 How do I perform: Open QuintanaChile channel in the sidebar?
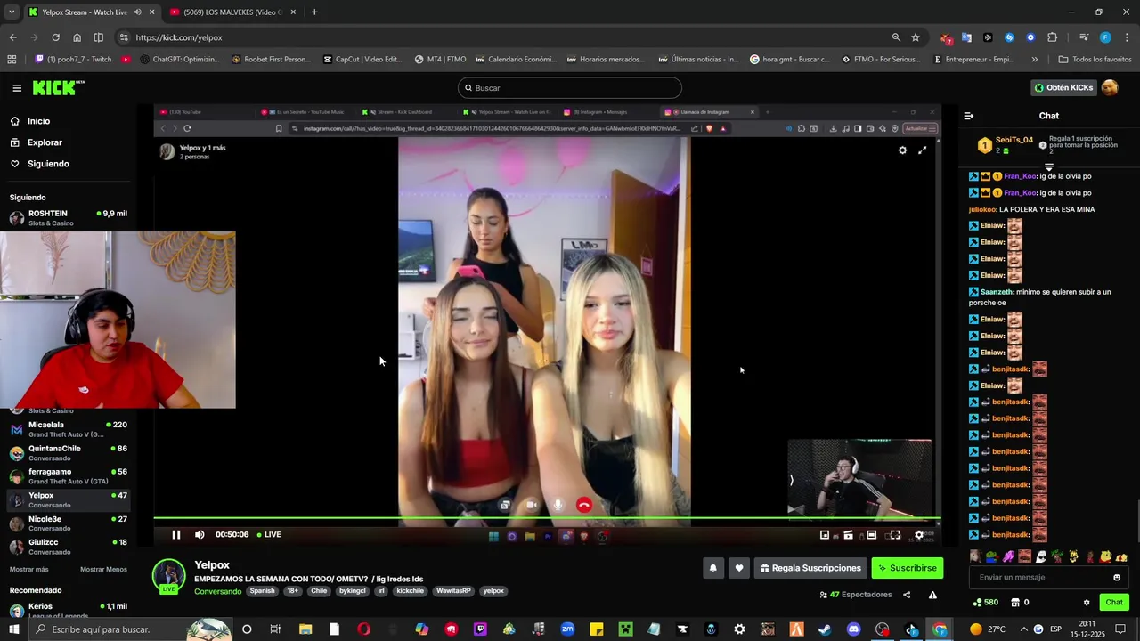pyautogui.click(x=69, y=452)
